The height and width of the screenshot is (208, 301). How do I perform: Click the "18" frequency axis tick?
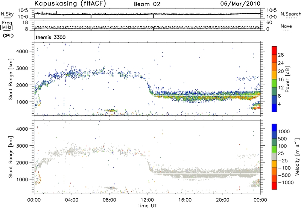click(26, 23)
